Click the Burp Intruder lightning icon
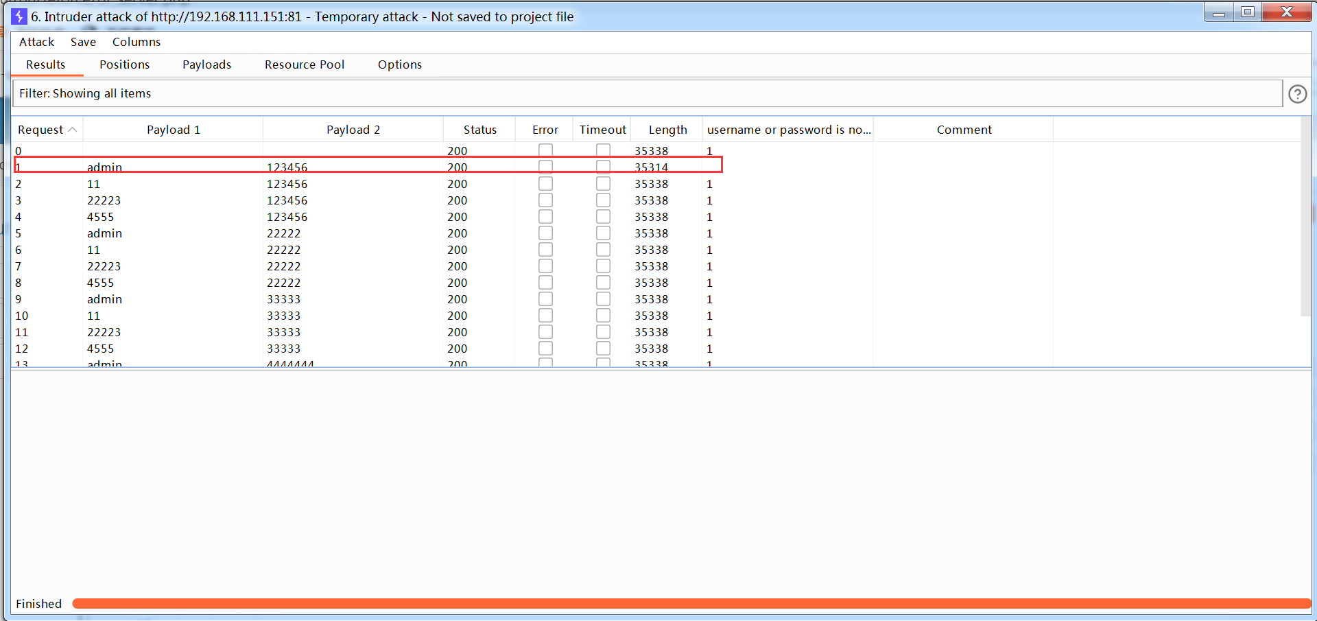 coord(19,16)
